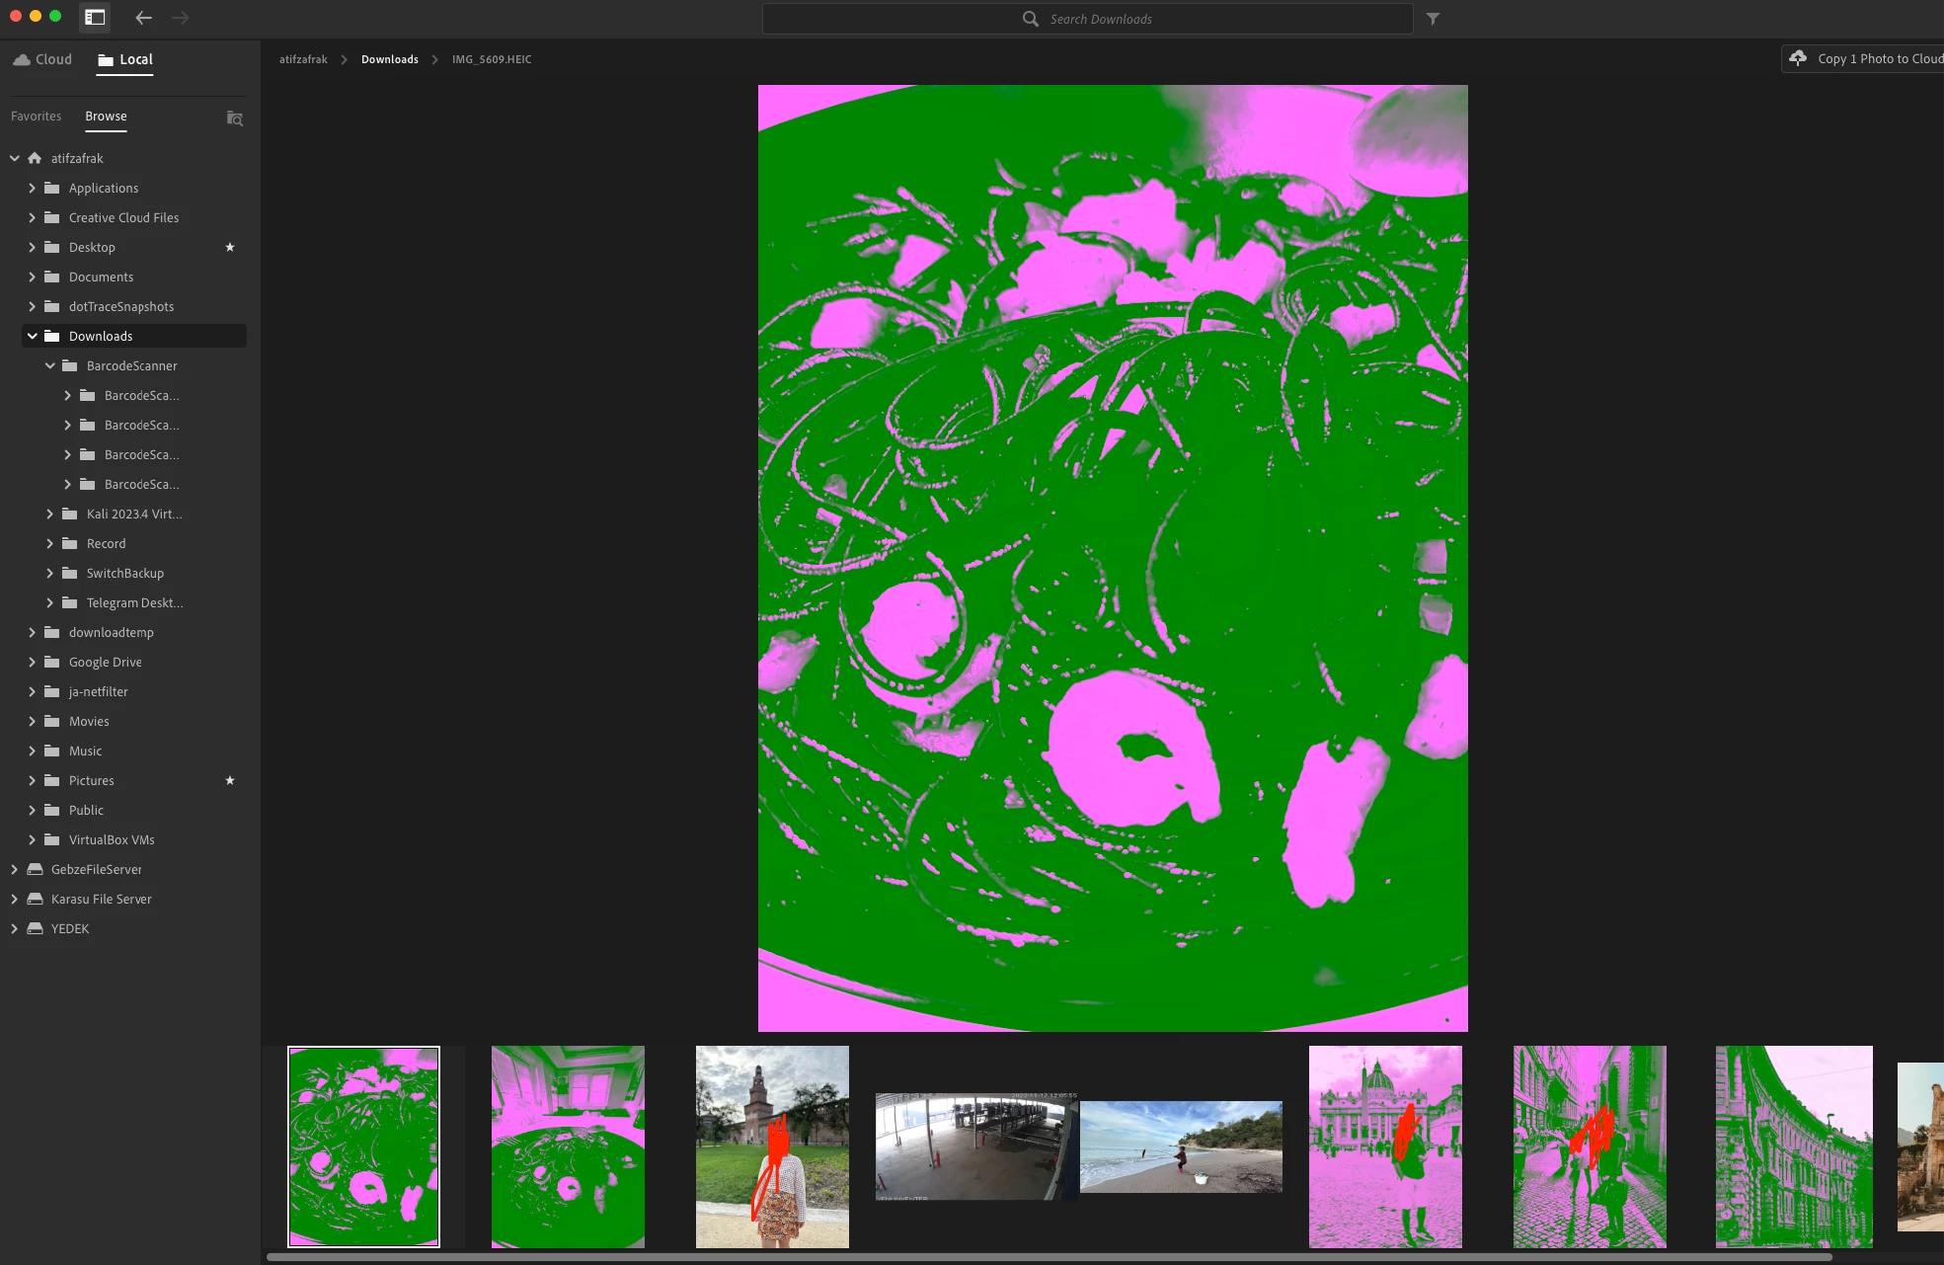Select the beach photo thumbnail
Viewport: 1944px width, 1265px height.
[x=1181, y=1146]
